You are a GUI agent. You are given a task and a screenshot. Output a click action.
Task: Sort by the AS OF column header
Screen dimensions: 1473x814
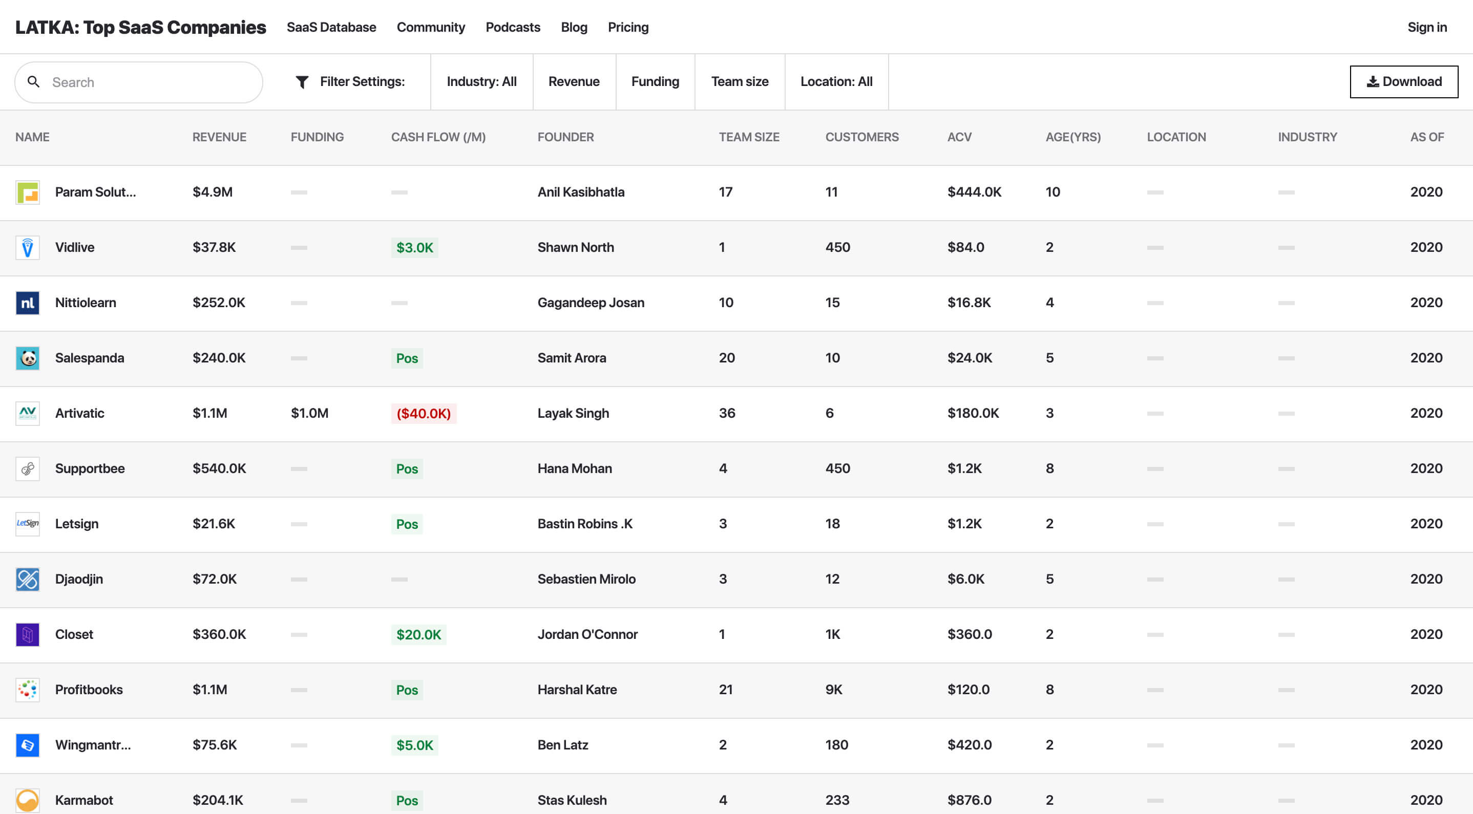[x=1427, y=137]
